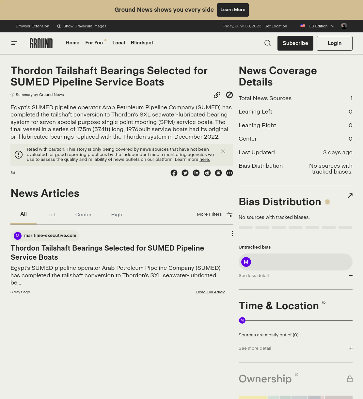Open the hamburger menu icon
This screenshot has height=399, width=363.
point(14,43)
